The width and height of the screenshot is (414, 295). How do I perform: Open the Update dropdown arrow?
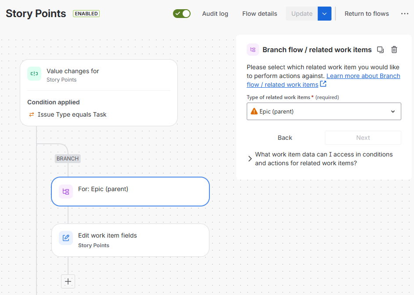point(324,14)
